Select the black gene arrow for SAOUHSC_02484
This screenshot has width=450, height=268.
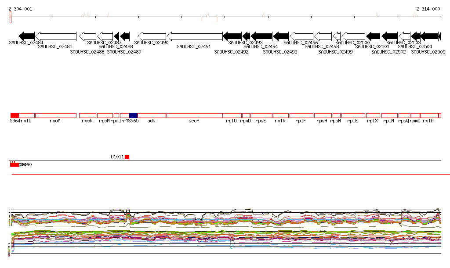click(x=27, y=36)
